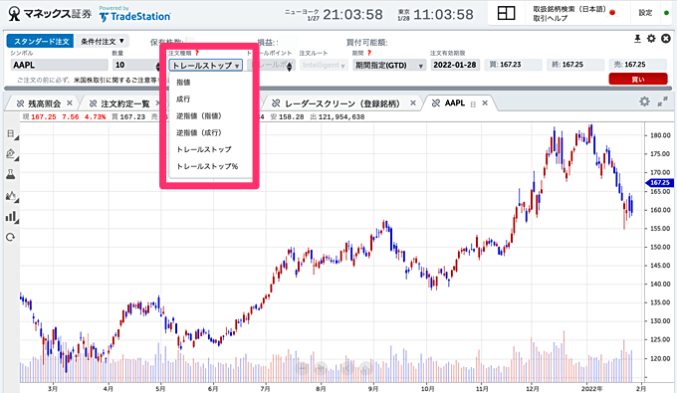The height and width of the screenshot is (393, 677).
Task: Click link icon on AAPL tab
Action: 436,103
